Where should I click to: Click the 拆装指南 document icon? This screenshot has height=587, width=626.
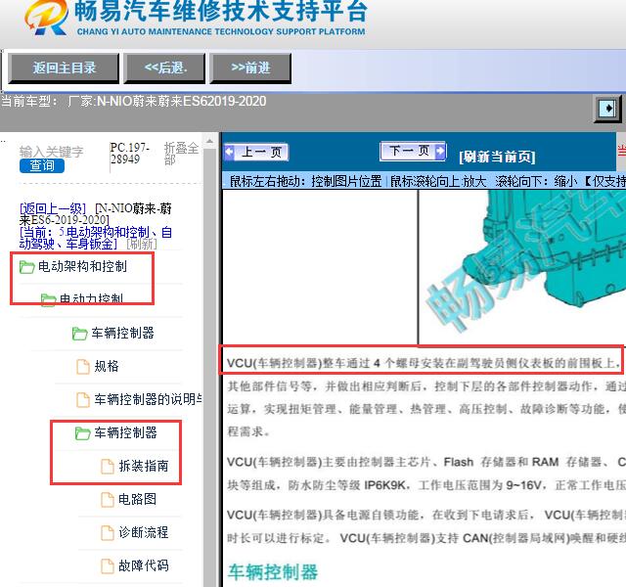point(107,466)
